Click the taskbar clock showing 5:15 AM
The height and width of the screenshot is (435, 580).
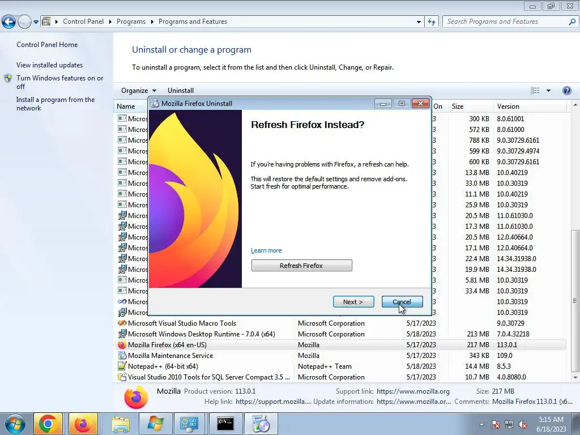(x=551, y=424)
